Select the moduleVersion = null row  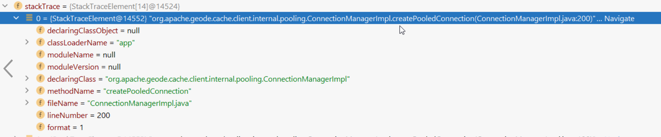click(84, 67)
